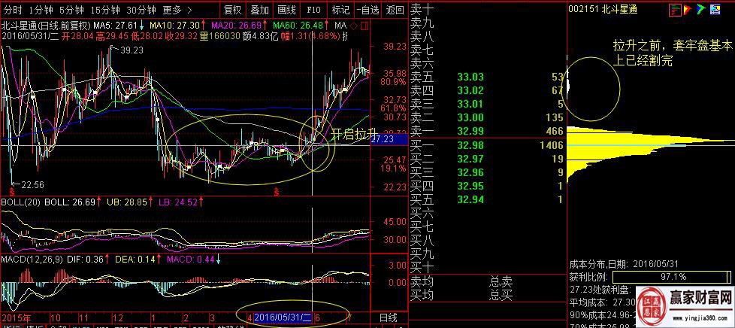735x328 pixels.
Task: Click the red S marker near 22.23 axis
Action: 277,193
